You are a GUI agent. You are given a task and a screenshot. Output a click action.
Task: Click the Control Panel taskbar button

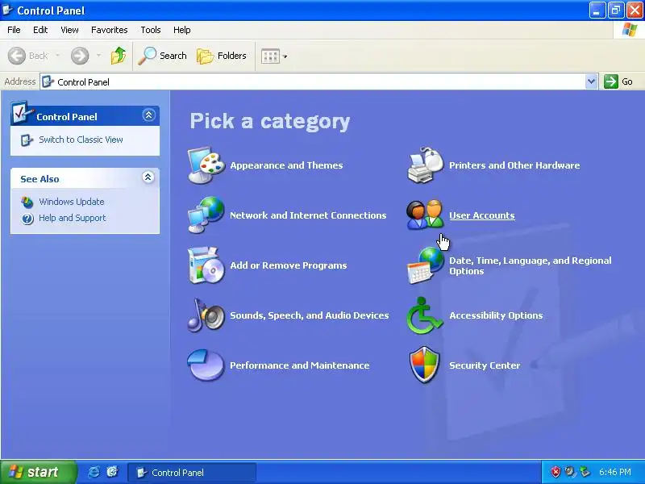tap(192, 473)
